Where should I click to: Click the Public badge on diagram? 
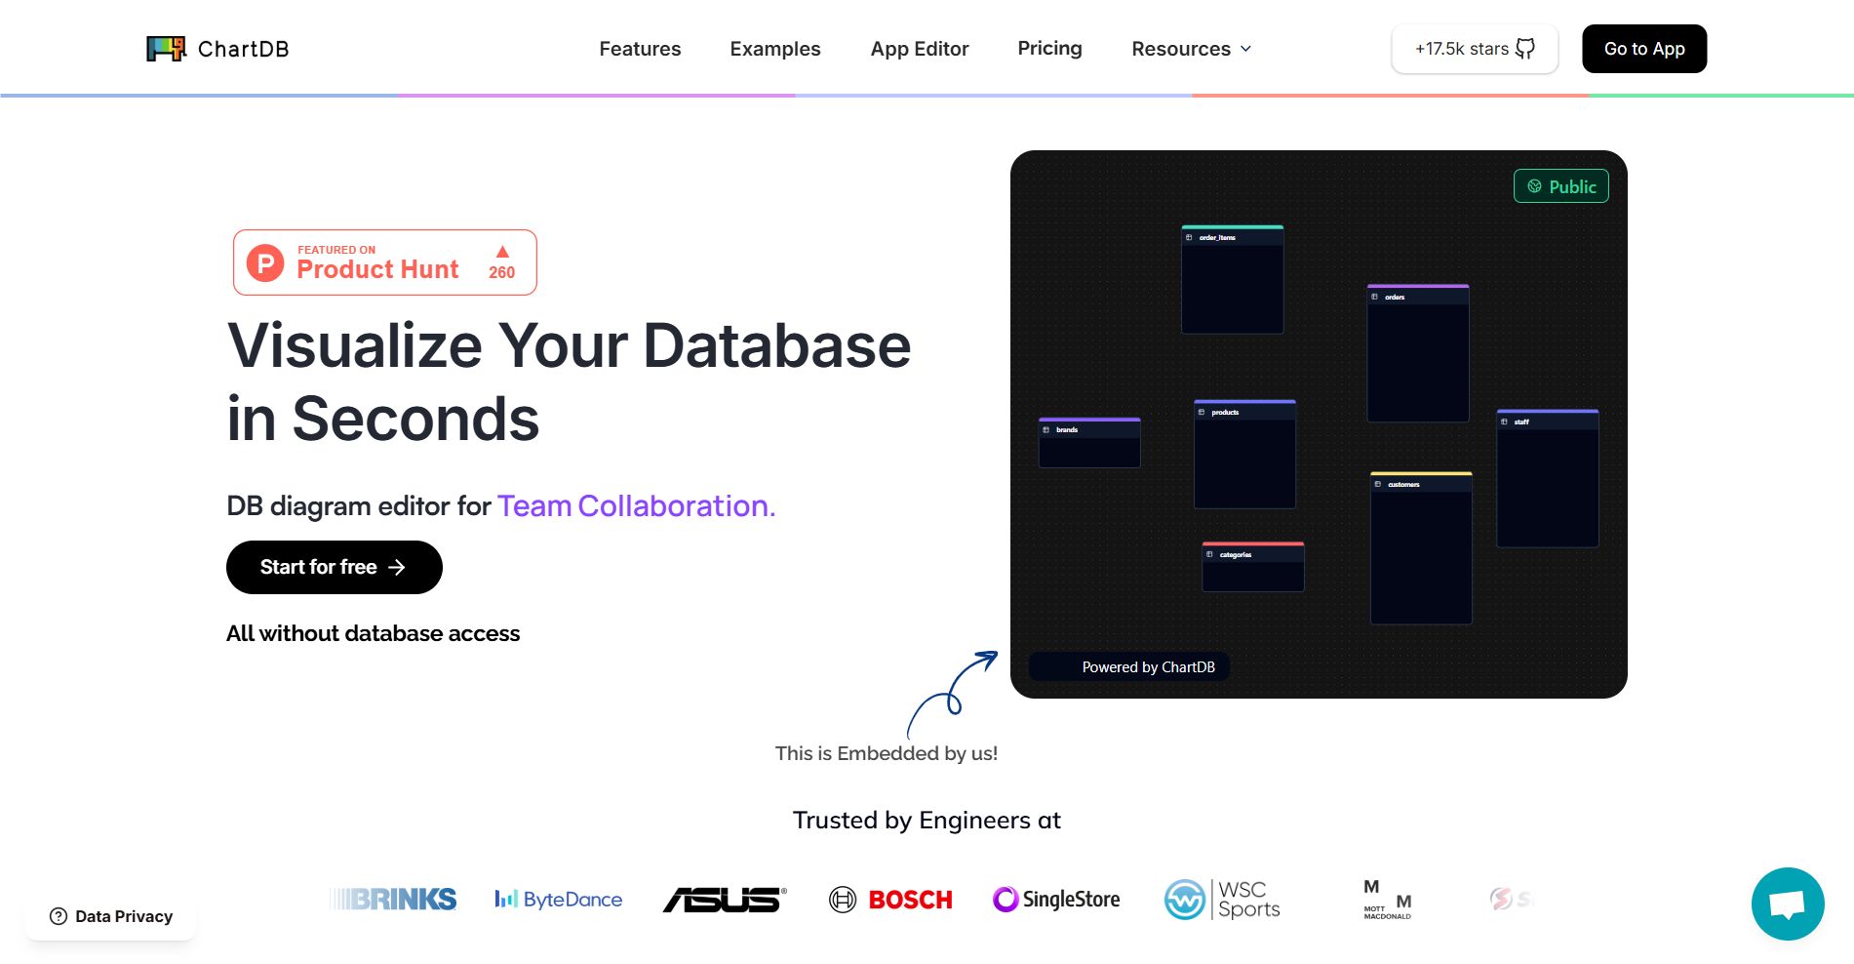coord(1561,186)
